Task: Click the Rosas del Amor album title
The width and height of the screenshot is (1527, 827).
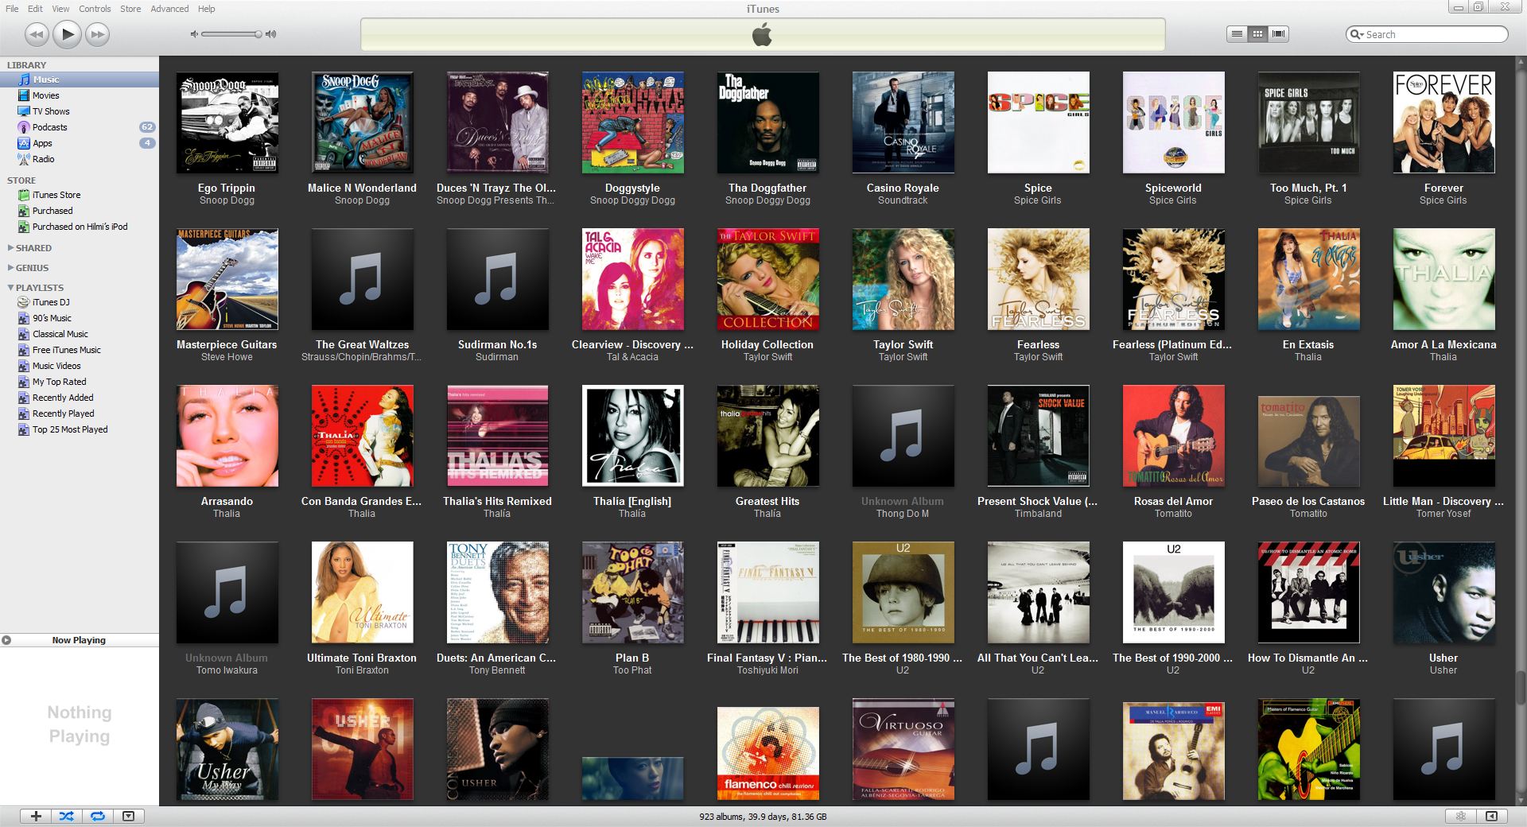Action: (x=1173, y=501)
